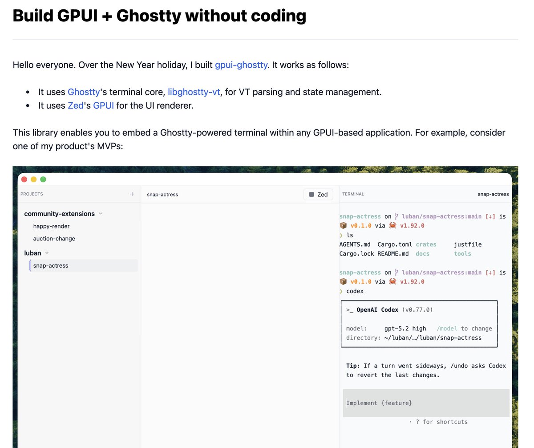Click the OpenAI Codex title text
This screenshot has width=534, height=448.
[377, 310]
